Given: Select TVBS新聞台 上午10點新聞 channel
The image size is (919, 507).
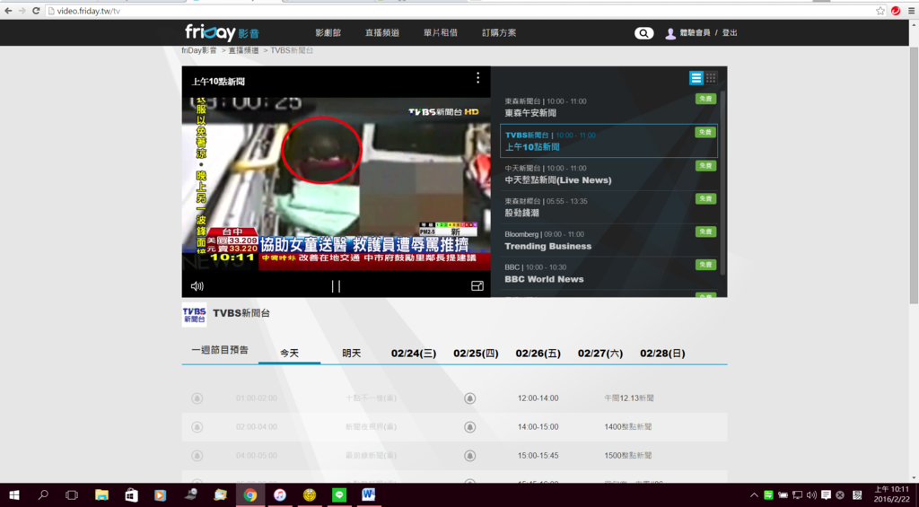Looking at the screenshot, I should pos(608,141).
